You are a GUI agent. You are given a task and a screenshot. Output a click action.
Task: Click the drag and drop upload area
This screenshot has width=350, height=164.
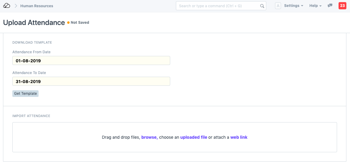click(174, 146)
